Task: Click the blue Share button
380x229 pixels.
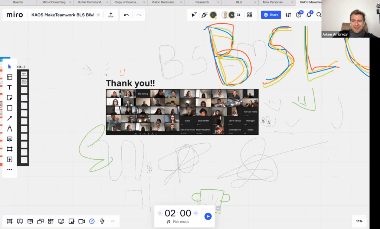Action: click(271, 15)
